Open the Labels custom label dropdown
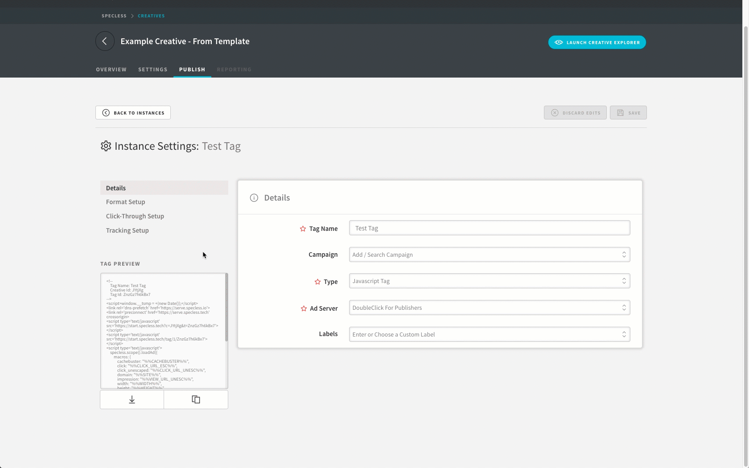Viewport: 749px width, 468px height. click(490, 334)
